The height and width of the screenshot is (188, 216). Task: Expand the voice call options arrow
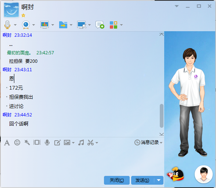click(15, 25)
